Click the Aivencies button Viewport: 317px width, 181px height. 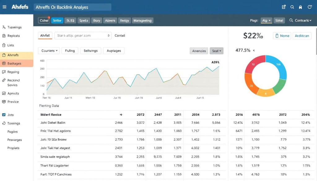(x=199, y=51)
